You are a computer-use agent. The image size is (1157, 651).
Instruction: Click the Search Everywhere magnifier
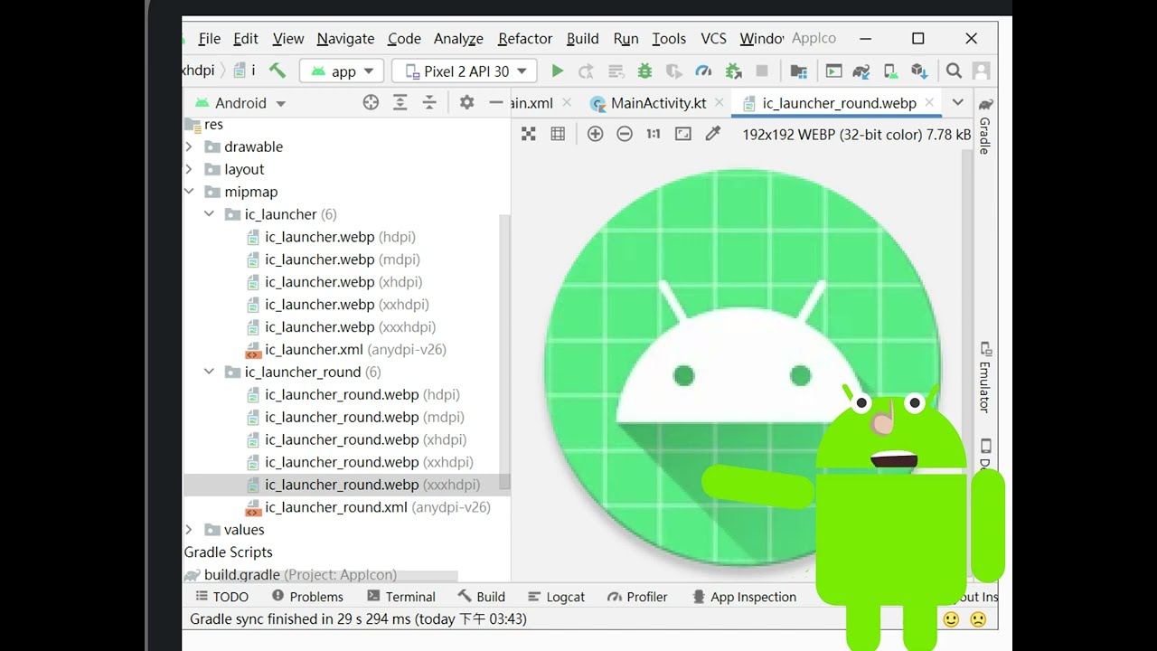[x=954, y=71]
